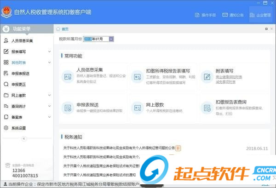Click the 常用功能 section heading
This screenshot has width=276, height=188.
click(x=73, y=56)
